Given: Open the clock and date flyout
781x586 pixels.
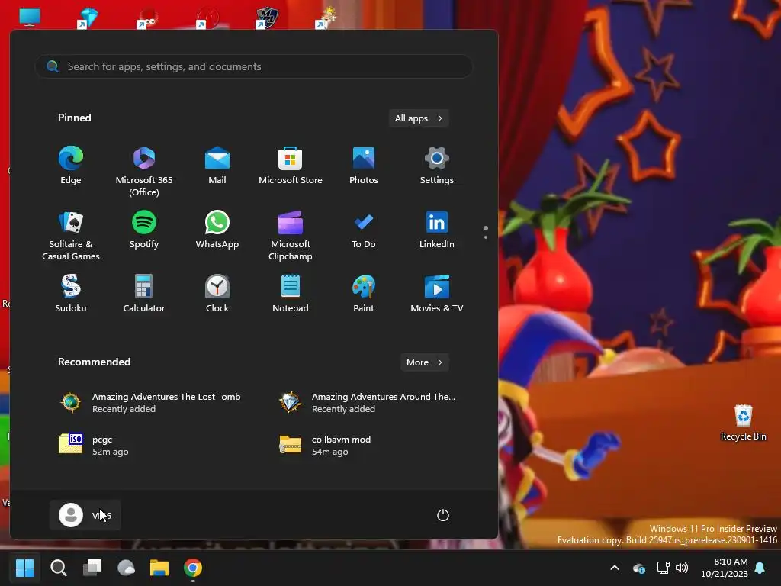Looking at the screenshot, I should (x=725, y=568).
